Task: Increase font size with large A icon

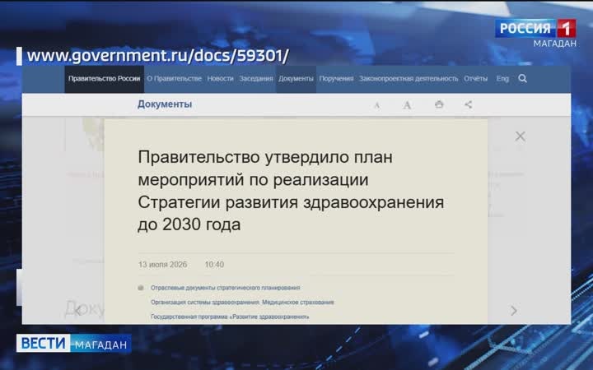Action: 407,104
